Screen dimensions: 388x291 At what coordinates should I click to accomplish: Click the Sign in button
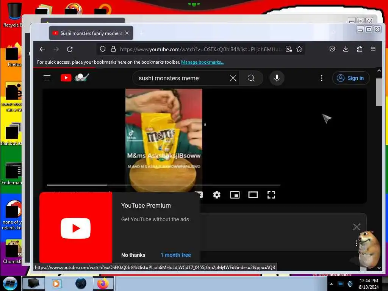351,78
